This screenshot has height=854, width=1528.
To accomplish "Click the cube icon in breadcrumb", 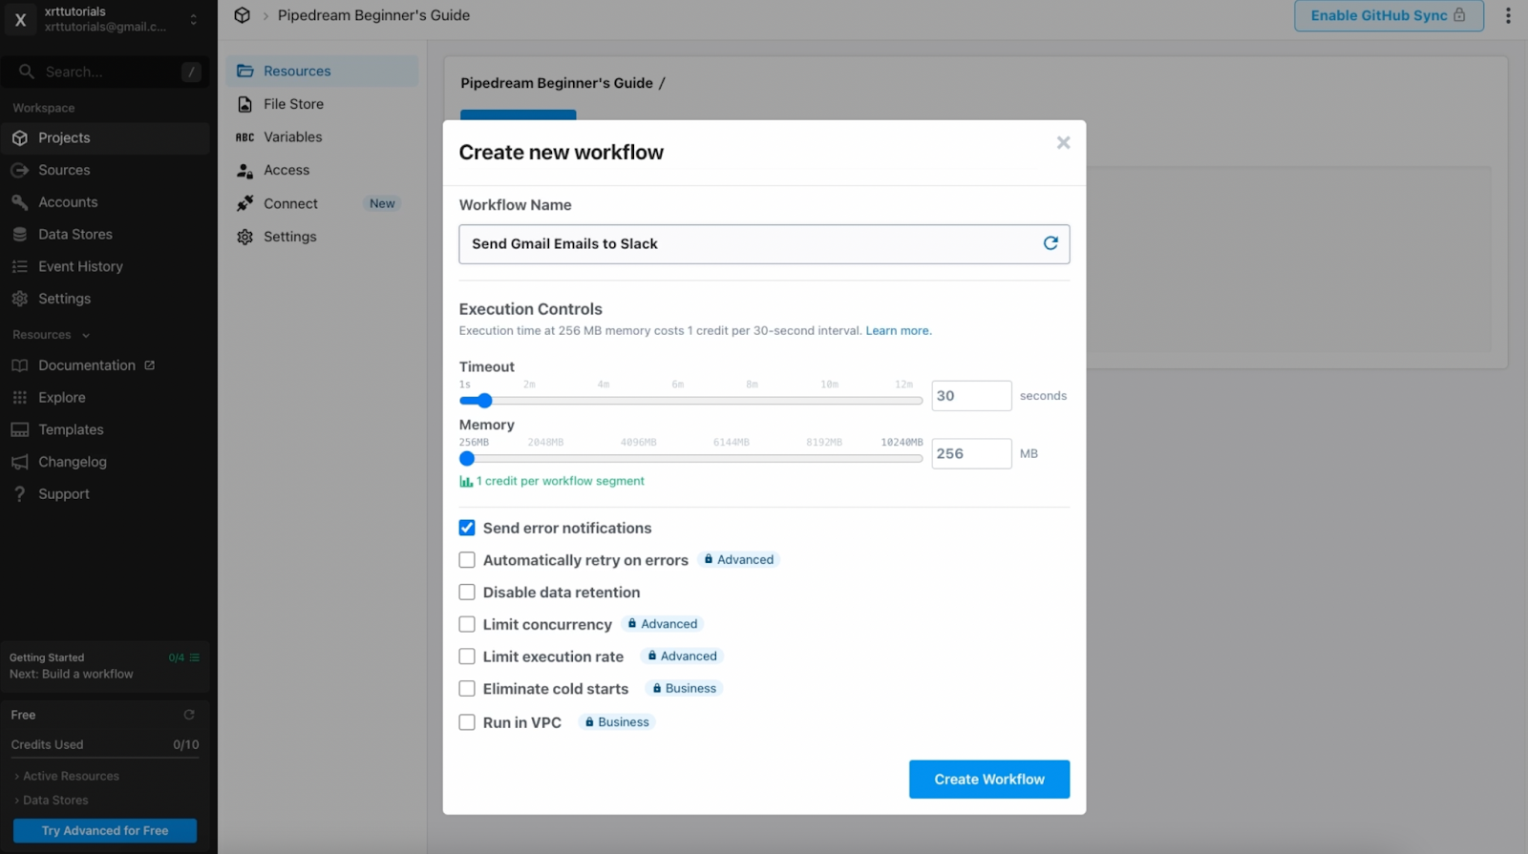I will point(243,15).
